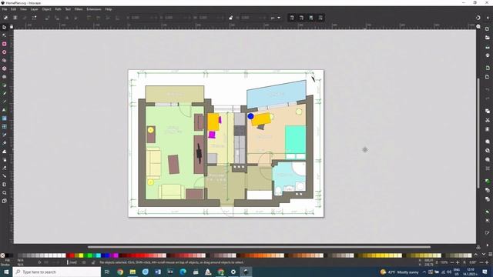
Task: Toggle snapping on or off
Action: click(478, 18)
